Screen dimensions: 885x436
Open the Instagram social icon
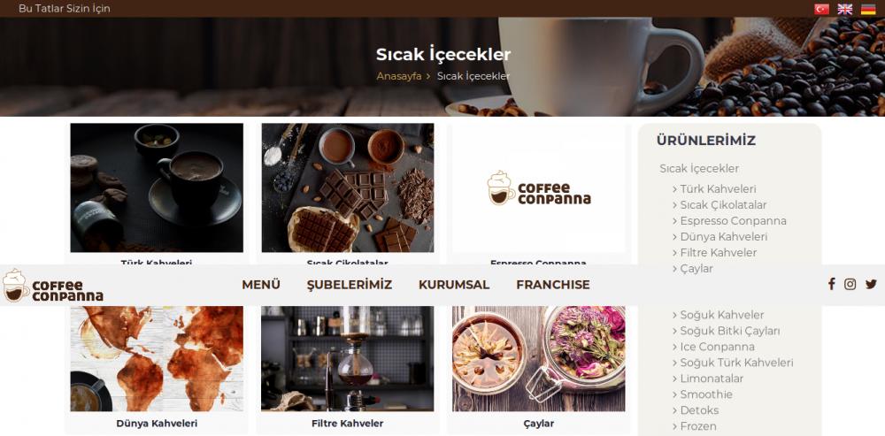click(850, 284)
